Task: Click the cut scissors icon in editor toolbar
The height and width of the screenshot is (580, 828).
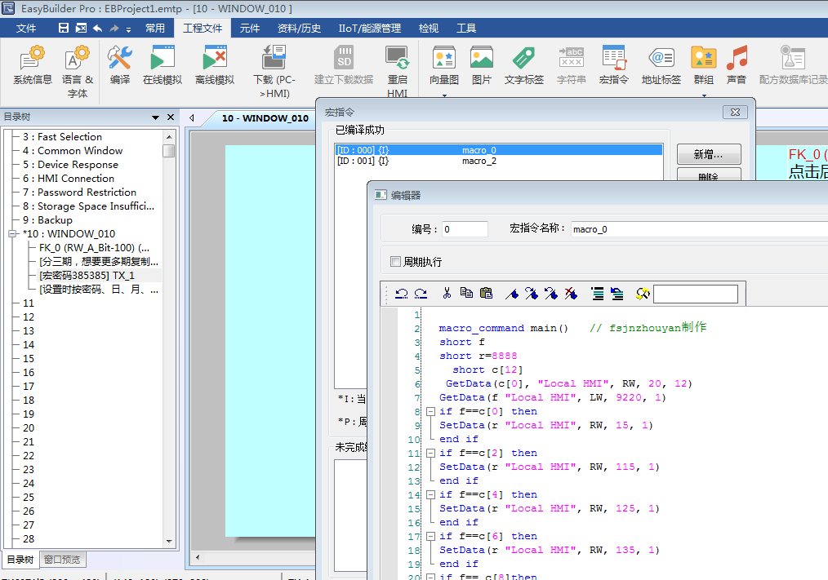Action: pos(447,294)
